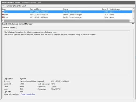This screenshot has height=102, width=136.
Task: Click the Computer value Jking109742
Action: (x=56, y=89)
